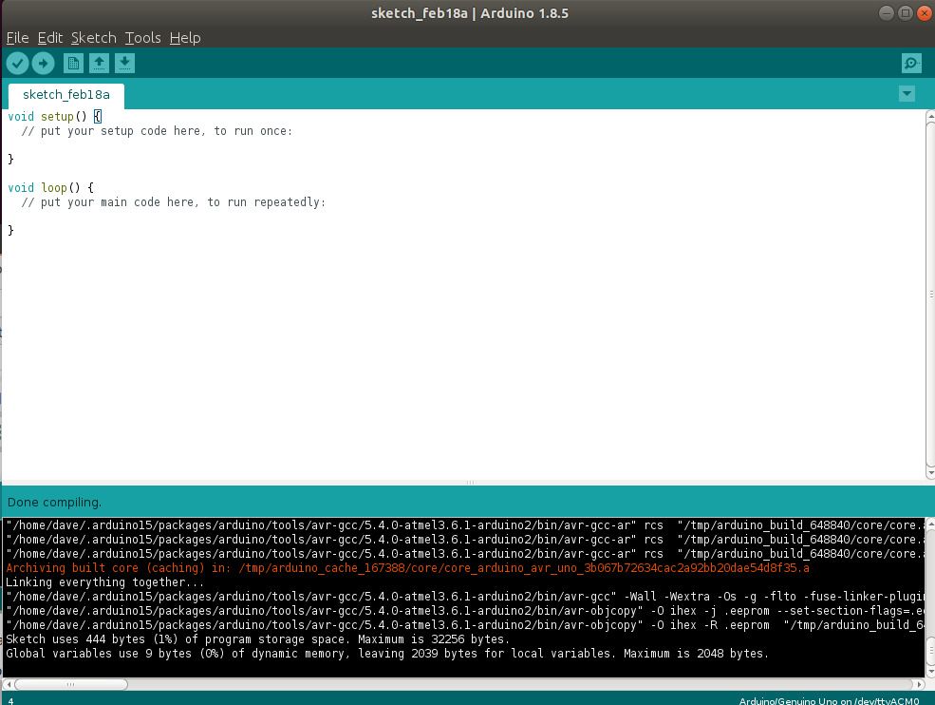Click the 'put your setup code here' comment

157,131
